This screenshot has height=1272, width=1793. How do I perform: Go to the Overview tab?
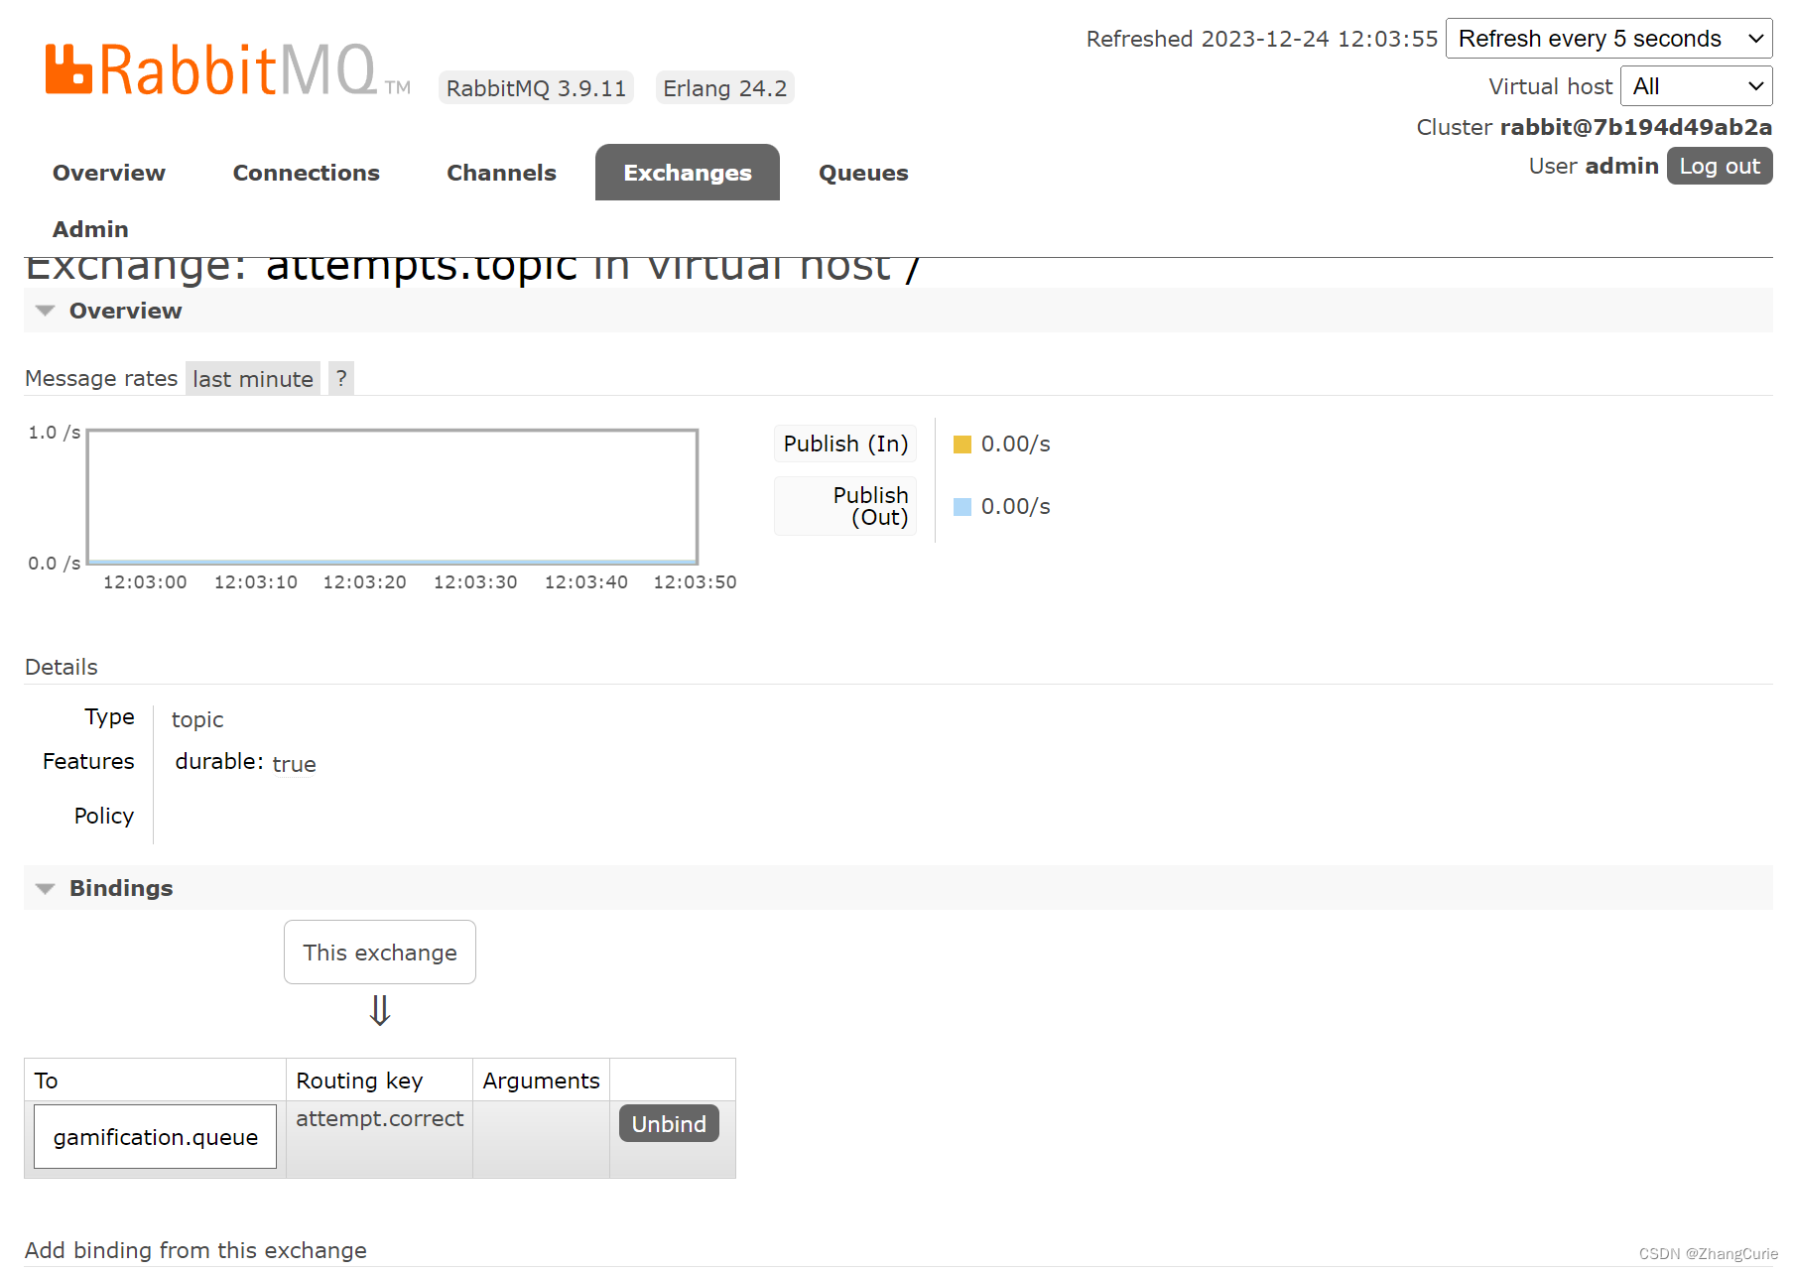(x=109, y=173)
